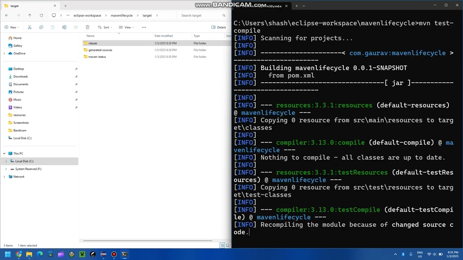This screenshot has width=463, height=260.
Task: Click mavenlifecycle in the address breadcrumb
Action: point(122,16)
